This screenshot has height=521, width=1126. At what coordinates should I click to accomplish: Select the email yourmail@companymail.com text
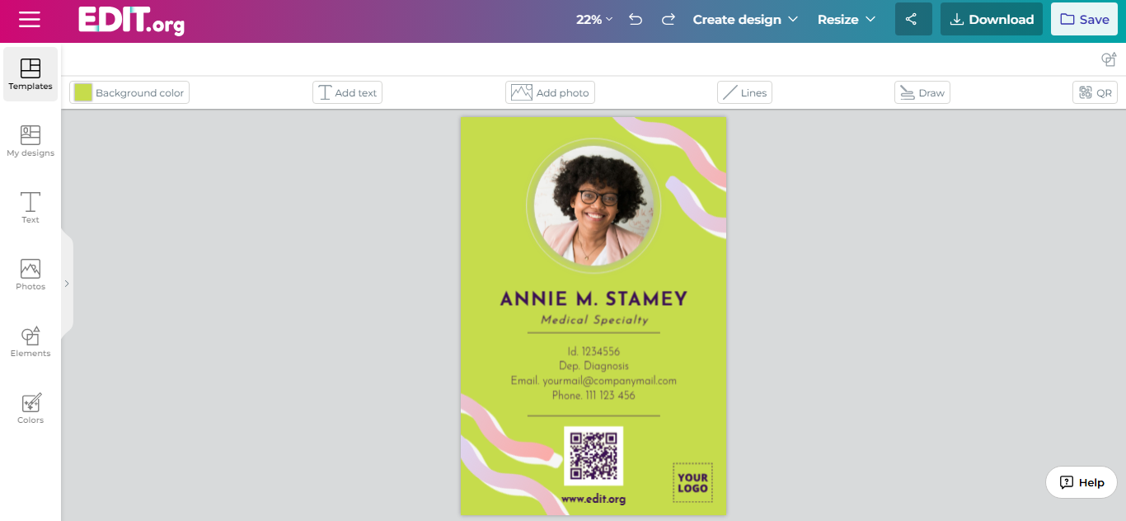tap(593, 381)
